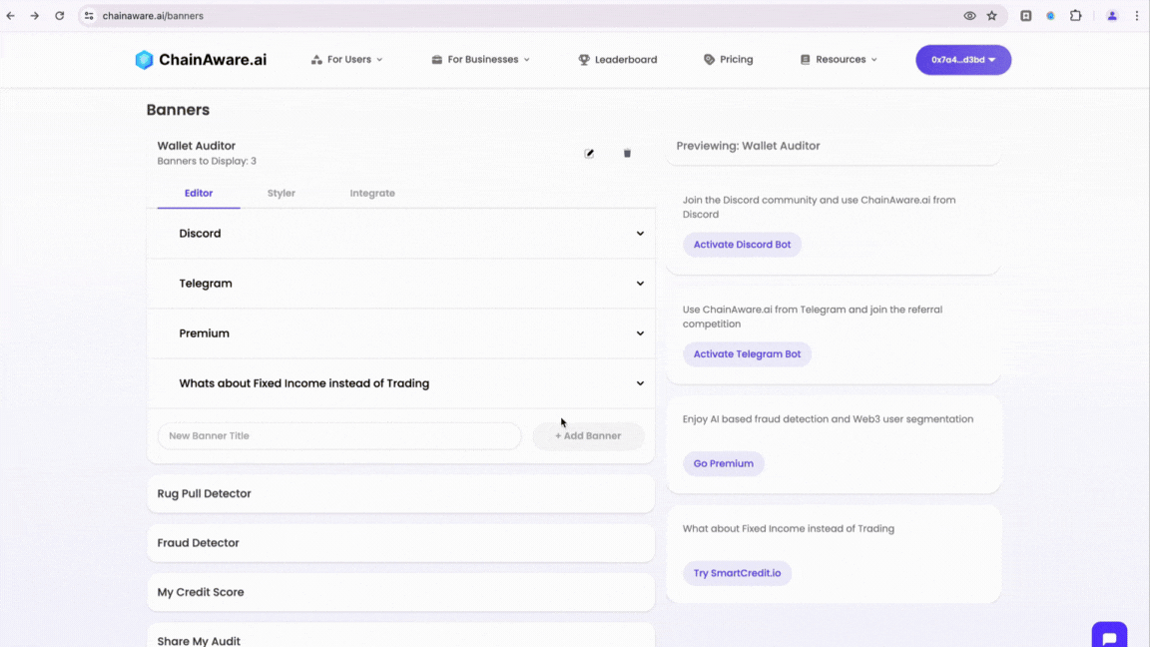Focus the New Banner Title field

pyautogui.click(x=339, y=435)
